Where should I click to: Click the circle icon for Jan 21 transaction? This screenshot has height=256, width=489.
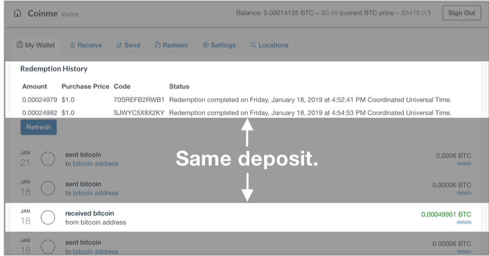click(48, 159)
